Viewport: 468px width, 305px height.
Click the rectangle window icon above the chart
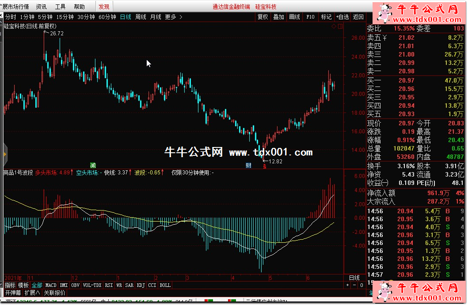coord(340,26)
